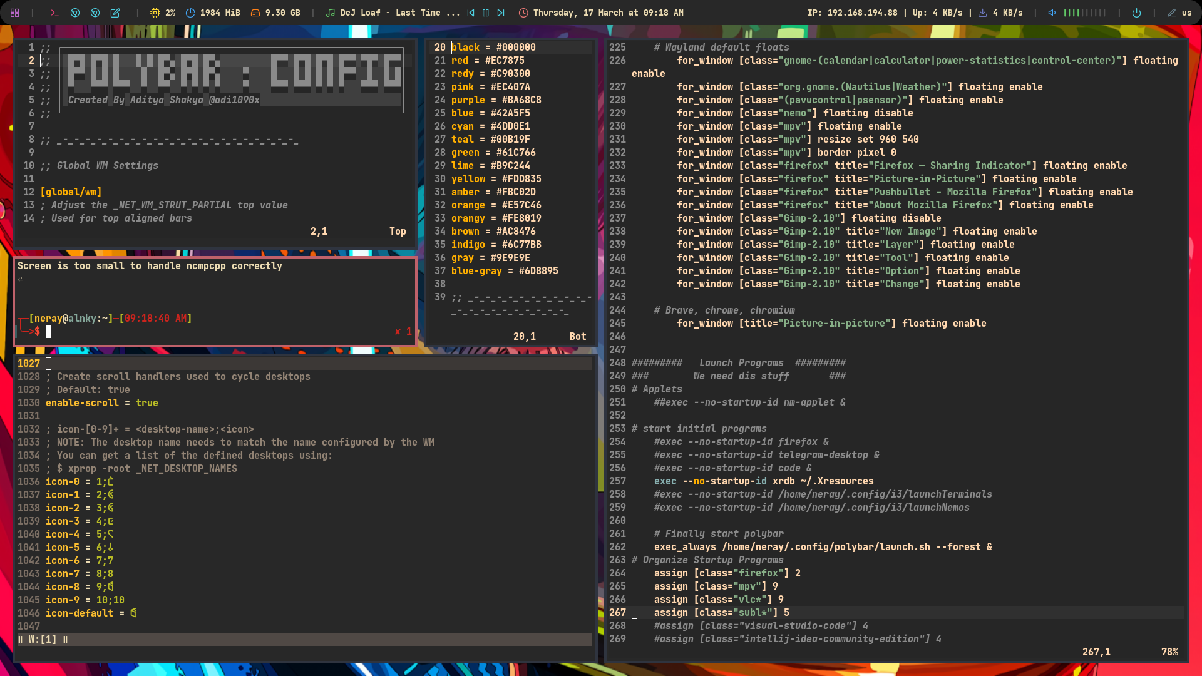Click the compose/edit icon in the polybar

coord(115,13)
